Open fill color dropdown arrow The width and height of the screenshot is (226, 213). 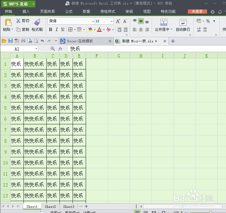(x=95, y=30)
